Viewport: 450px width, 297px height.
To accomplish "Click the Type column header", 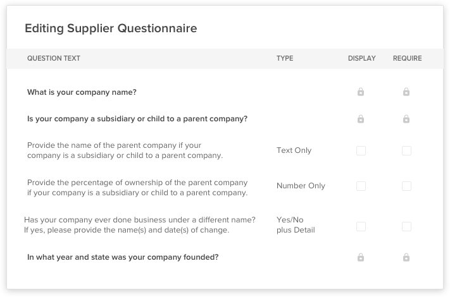I will click(x=285, y=59).
